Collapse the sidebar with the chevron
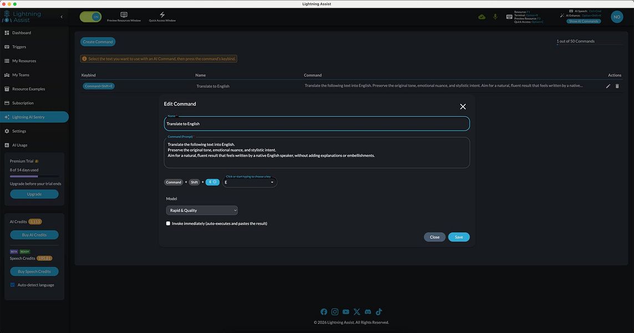Screen dimensions: 634x333 coord(62,17)
